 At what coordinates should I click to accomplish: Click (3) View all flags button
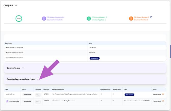129,95
